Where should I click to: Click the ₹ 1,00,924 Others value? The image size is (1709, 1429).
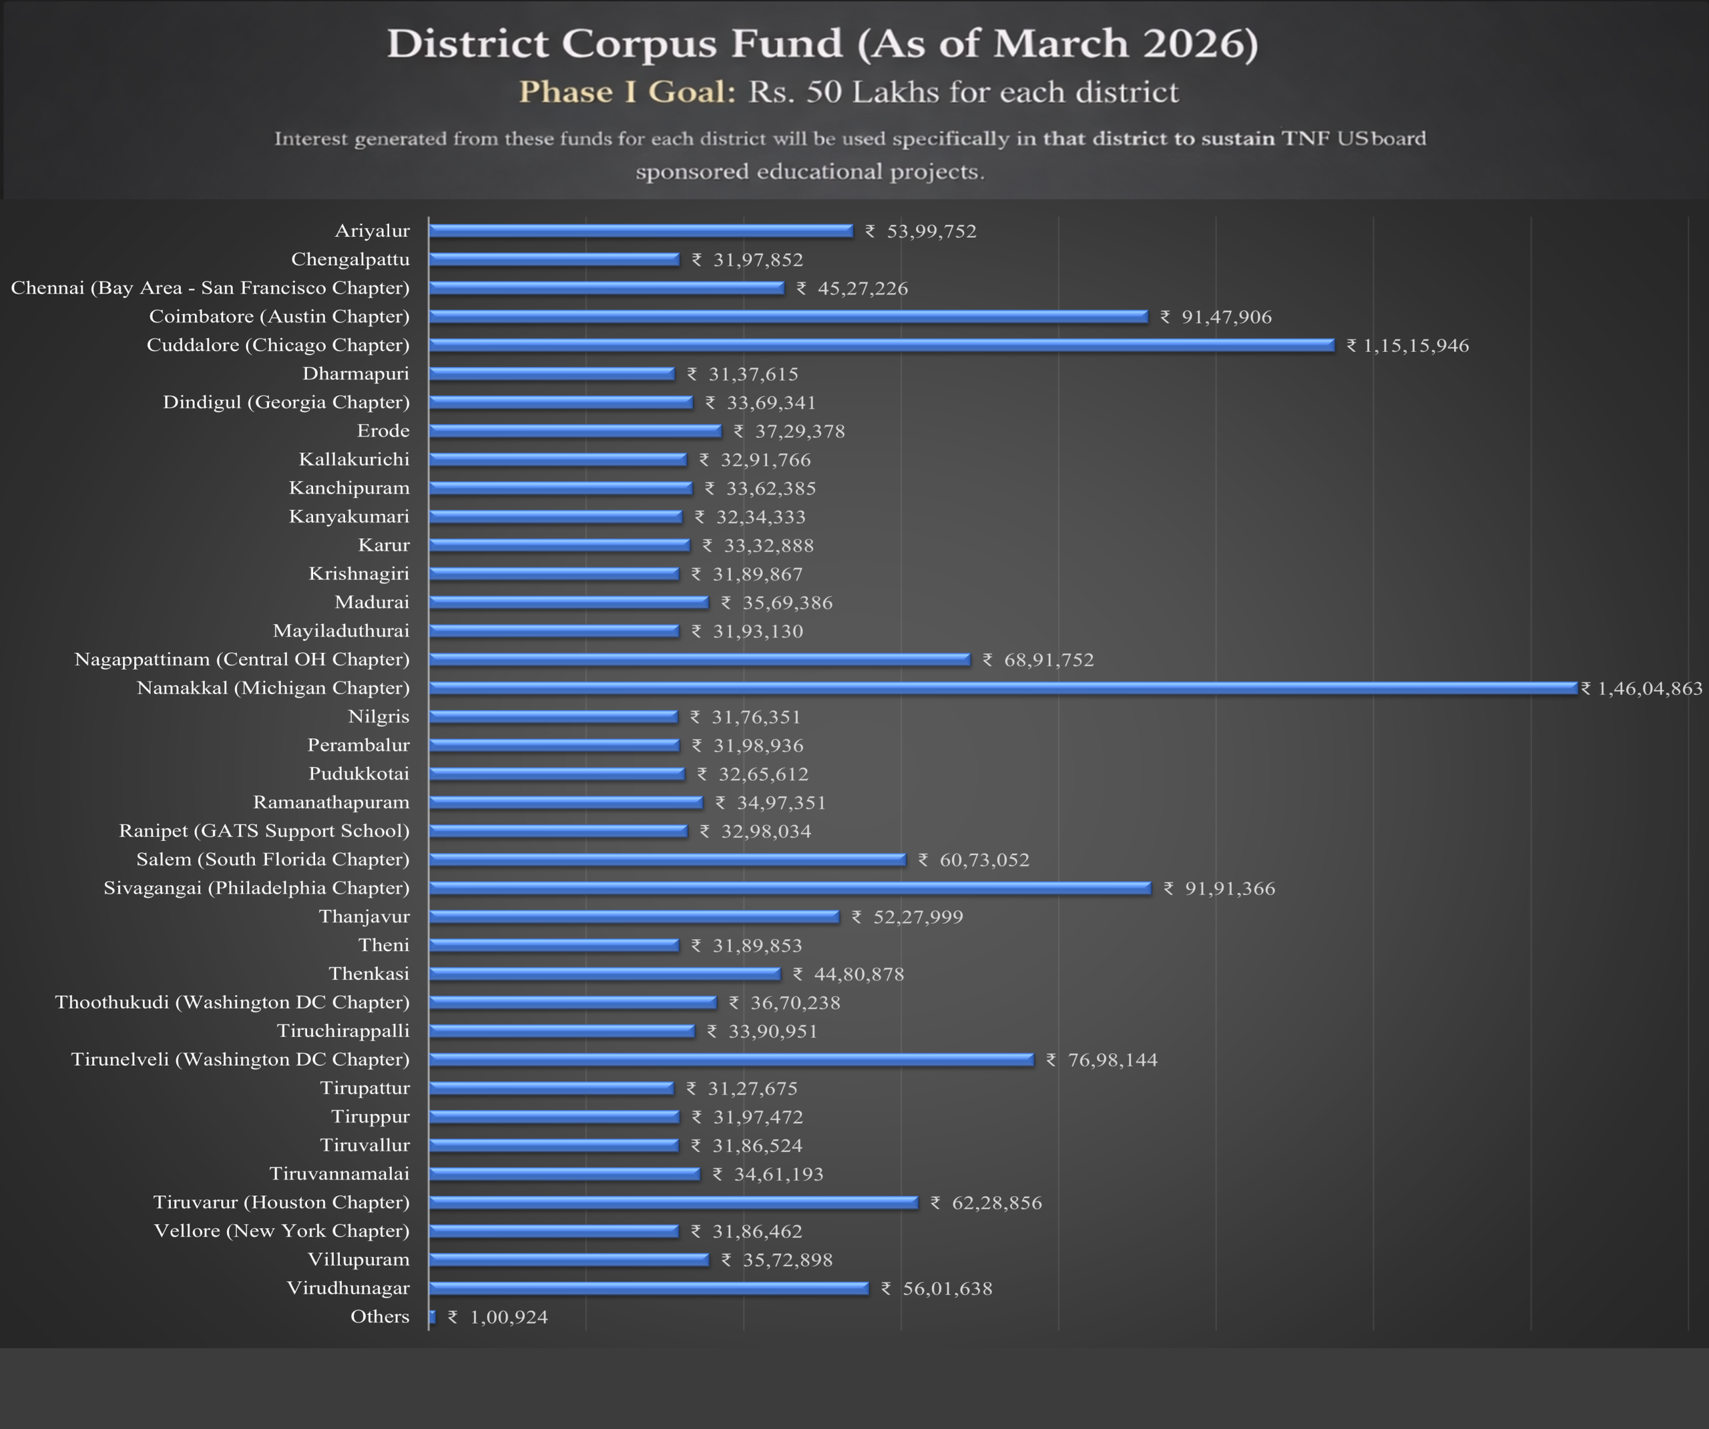[498, 1317]
